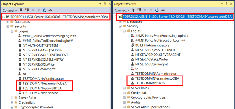Expand Server Audit Specifications node
The height and width of the screenshot is (109, 235).
(x=124, y=107)
